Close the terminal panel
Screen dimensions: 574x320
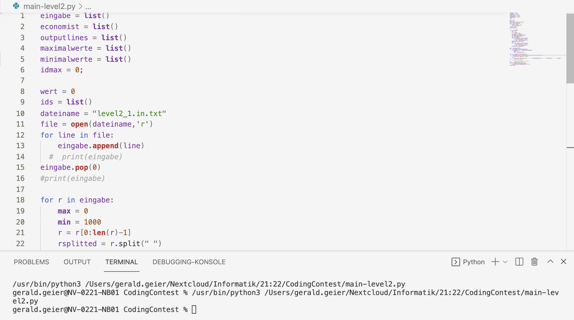click(x=563, y=261)
